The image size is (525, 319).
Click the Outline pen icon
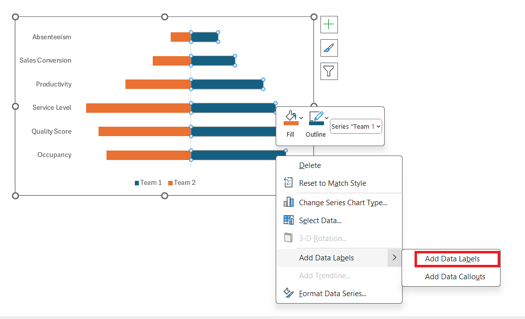coord(315,118)
